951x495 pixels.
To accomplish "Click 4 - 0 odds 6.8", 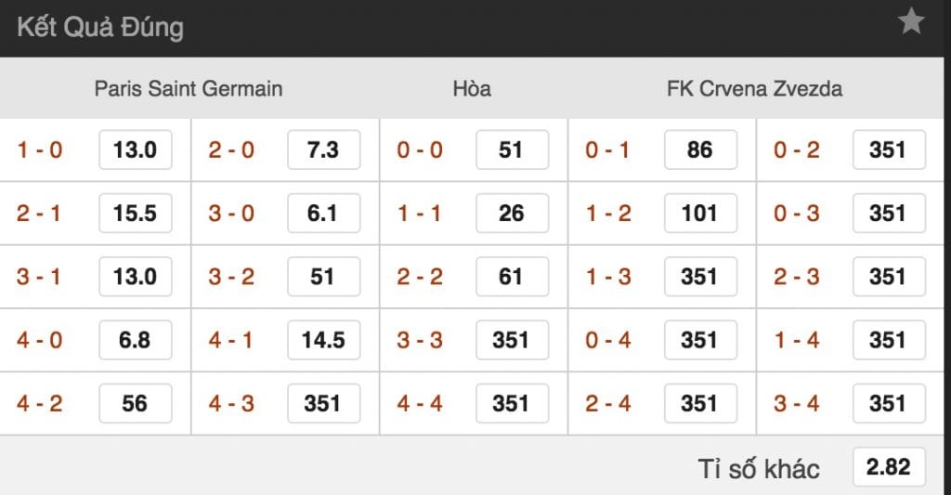I will [x=135, y=340].
